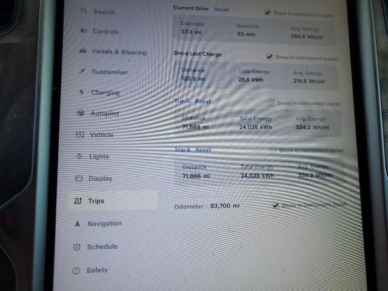The height and width of the screenshot is (291, 388).
Task: Reset Trip B data
Action: 204,150
